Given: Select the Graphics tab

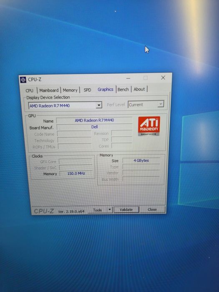Looking at the screenshot, I should pos(106,89).
